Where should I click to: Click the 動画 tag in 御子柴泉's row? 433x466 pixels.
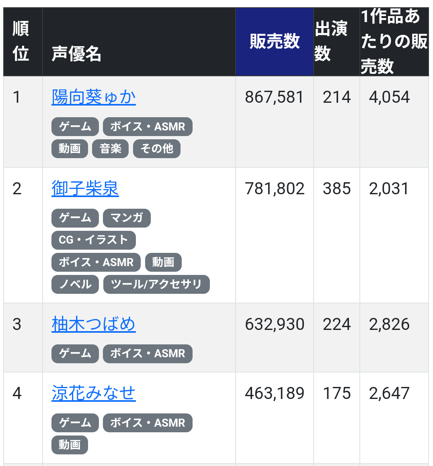pos(163,262)
